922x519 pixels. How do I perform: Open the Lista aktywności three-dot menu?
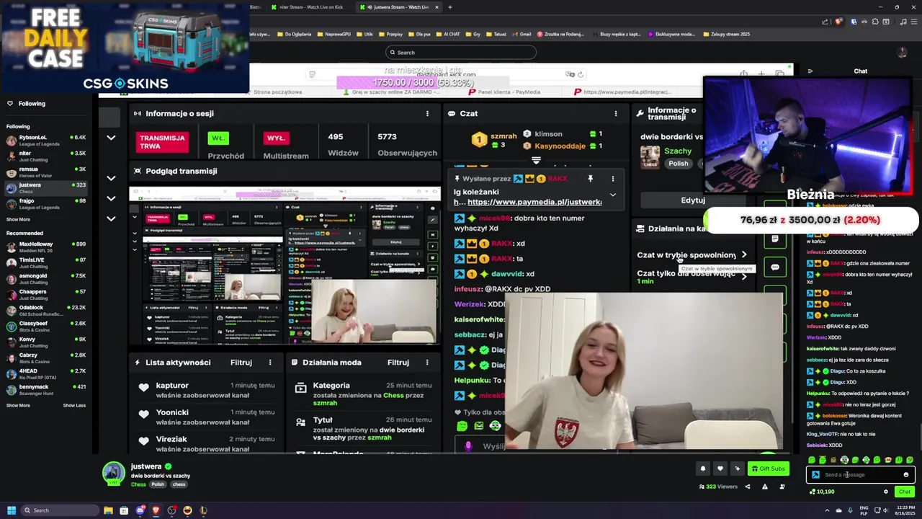coord(270,363)
